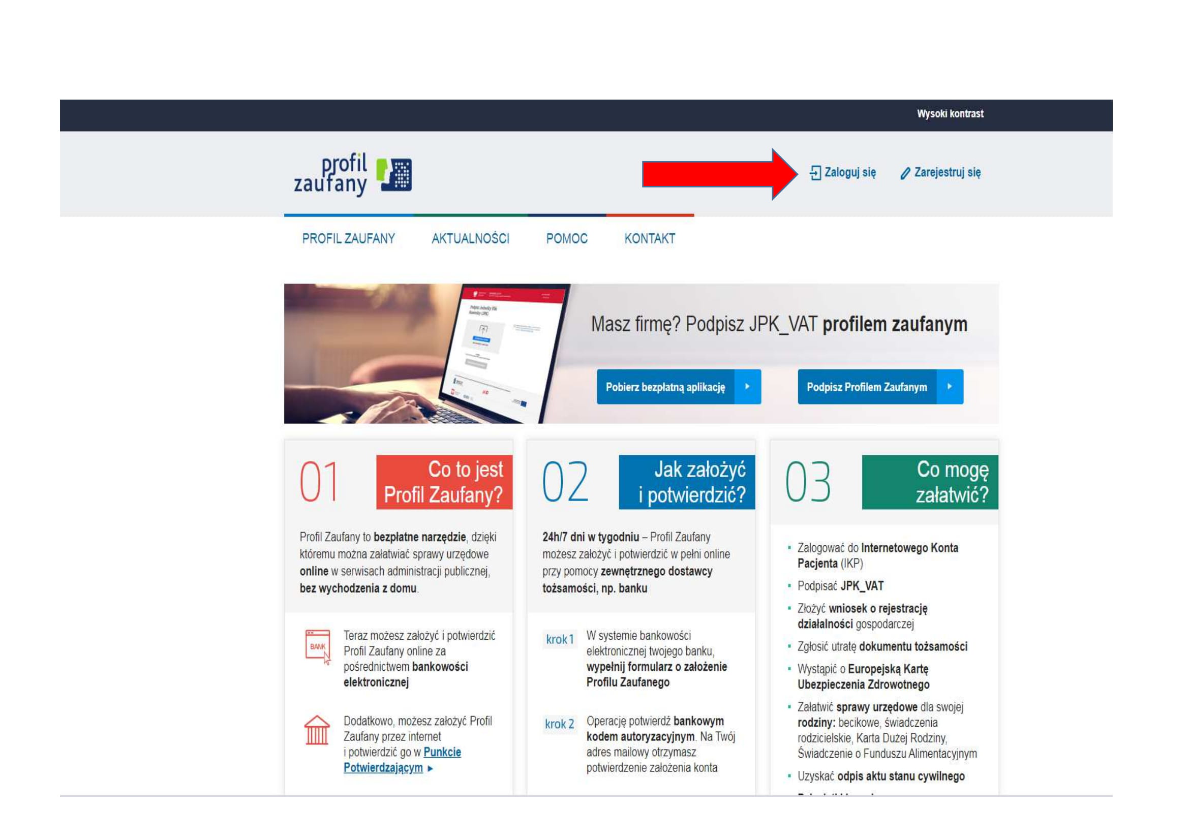The height and width of the screenshot is (840, 1189).
Task: Click the large 02 number
Action: (565, 482)
